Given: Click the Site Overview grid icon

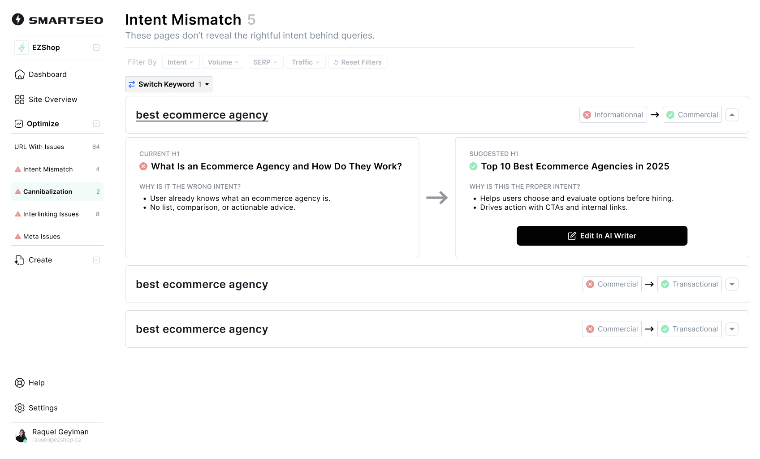Looking at the screenshot, I should (20, 100).
